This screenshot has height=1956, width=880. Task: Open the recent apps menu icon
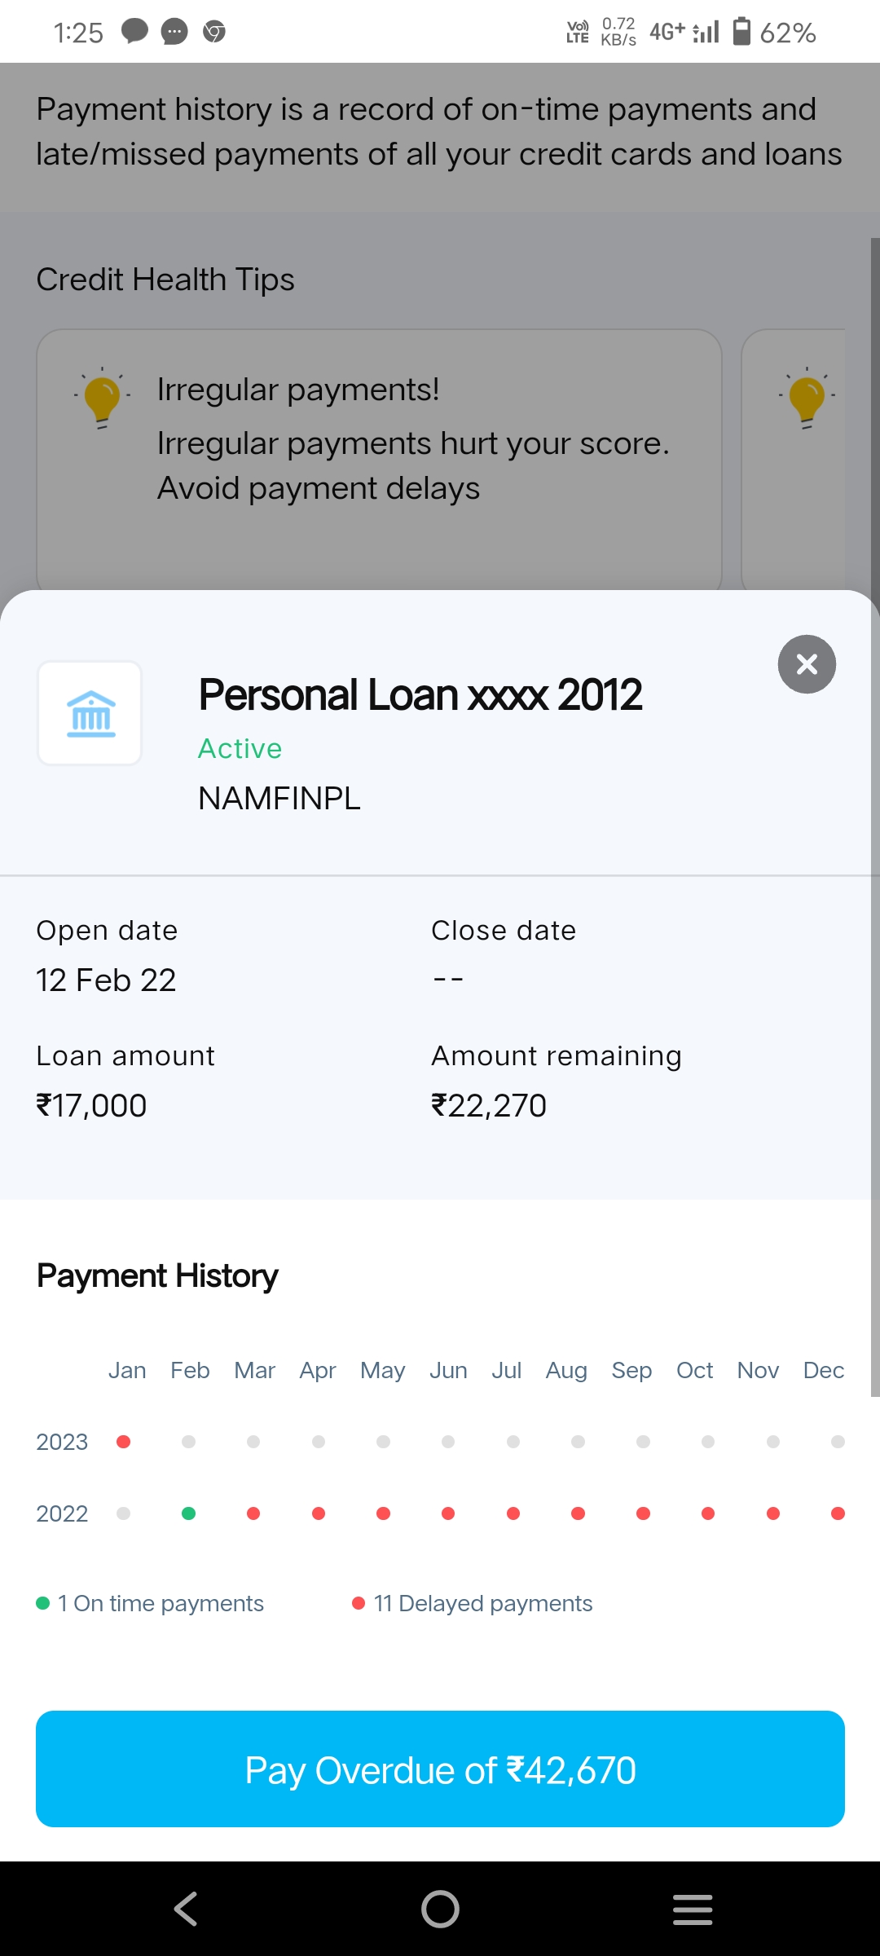[693, 1909]
